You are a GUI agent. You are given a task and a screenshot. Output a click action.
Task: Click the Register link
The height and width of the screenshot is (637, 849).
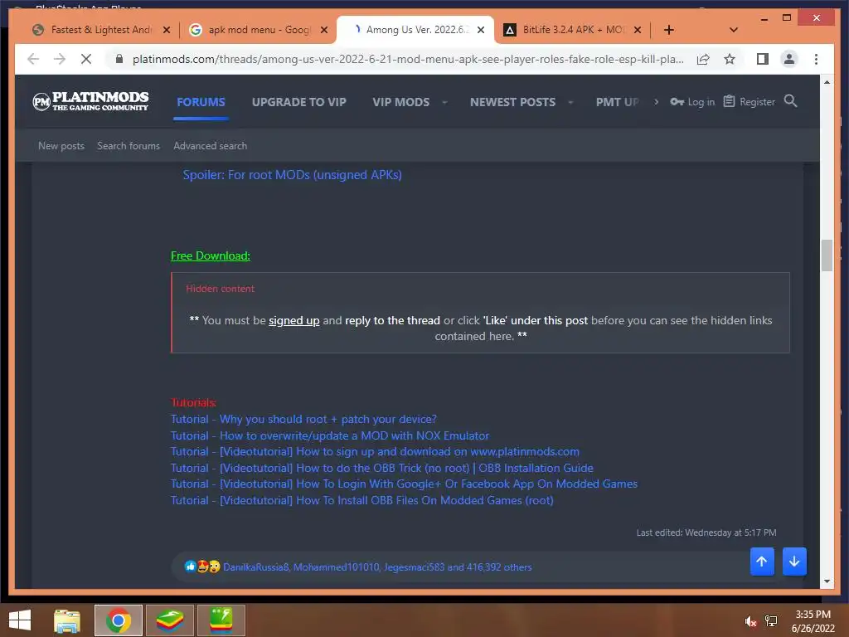click(x=749, y=102)
